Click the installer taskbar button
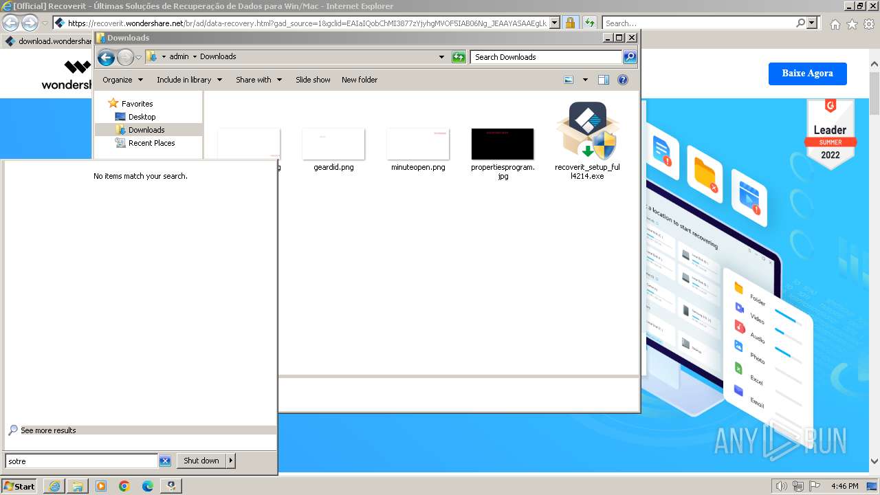Image resolution: width=880 pixels, height=495 pixels. pyautogui.click(x=171, y=486)
